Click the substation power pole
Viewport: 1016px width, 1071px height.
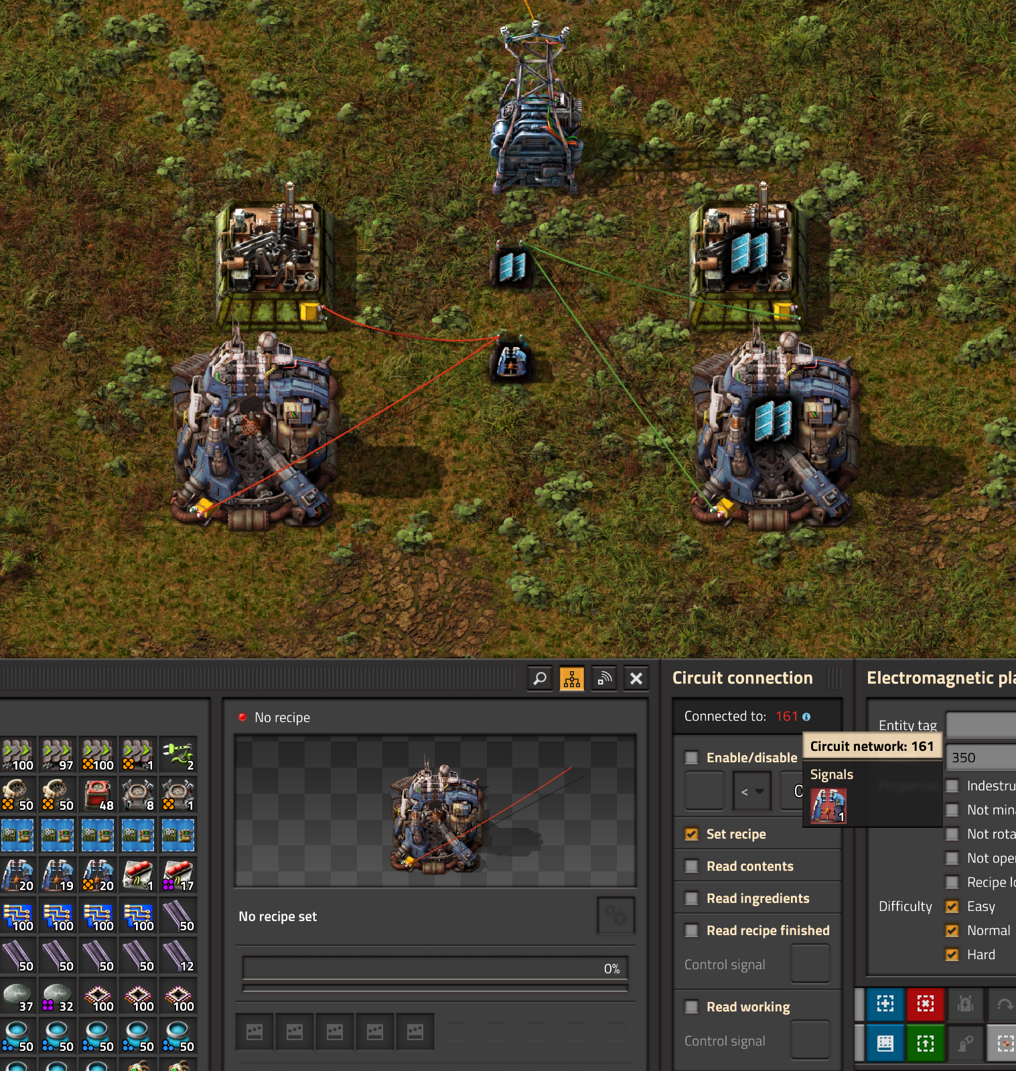pyautogui.click(x=536, y=107)
